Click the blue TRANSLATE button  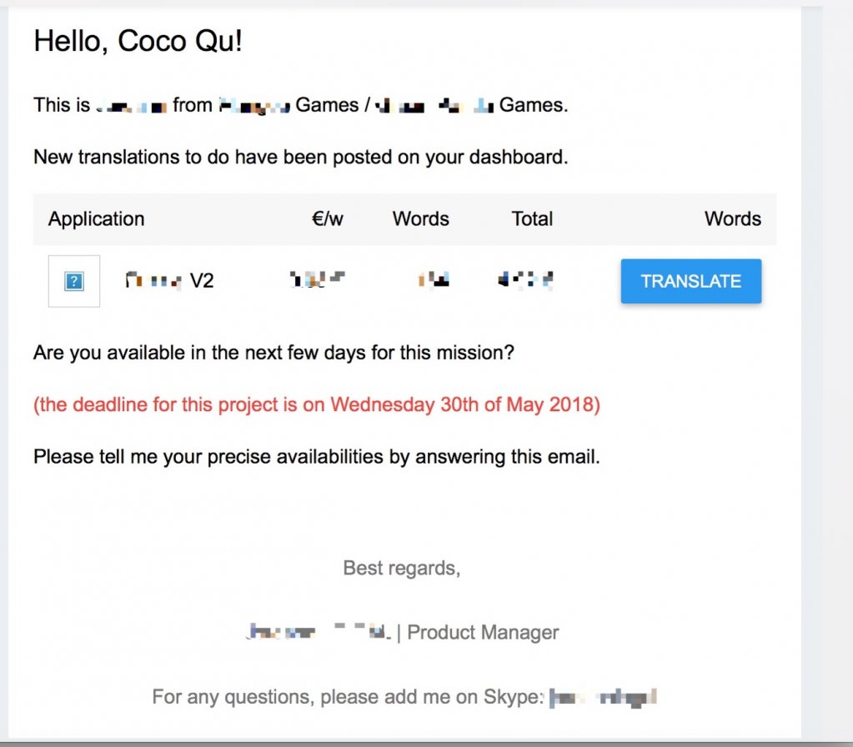[691, 281]
